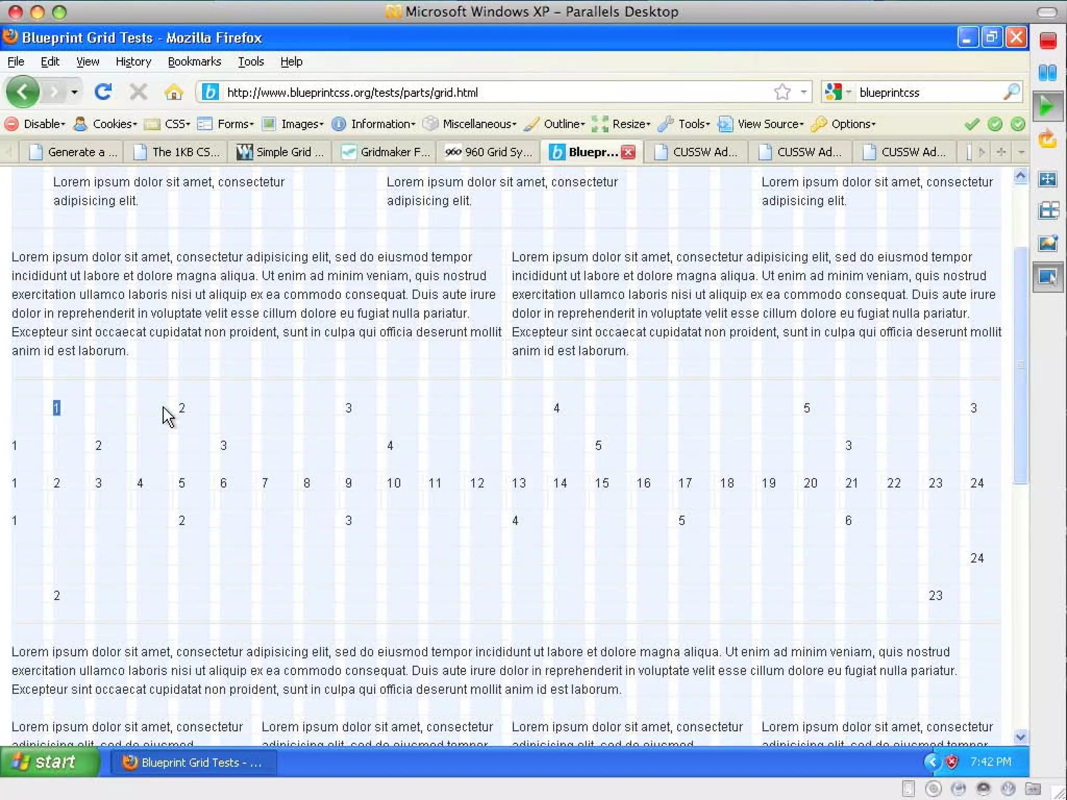Click the Blueprint Grid Tests taskbar button
The width and height of the screenshot is (1067, 800).
tap(193, 762)
